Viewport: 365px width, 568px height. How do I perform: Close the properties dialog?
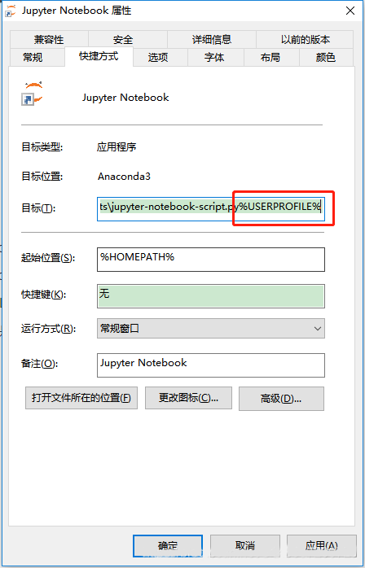pyautogui.click(x=350, y=11)
